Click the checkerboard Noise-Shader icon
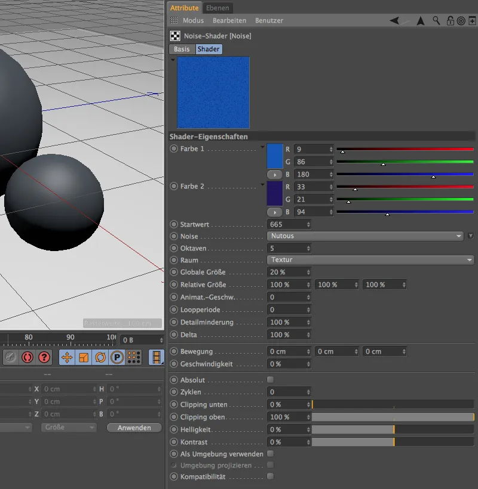The image size is (478, 489). (x=175, y=36)
